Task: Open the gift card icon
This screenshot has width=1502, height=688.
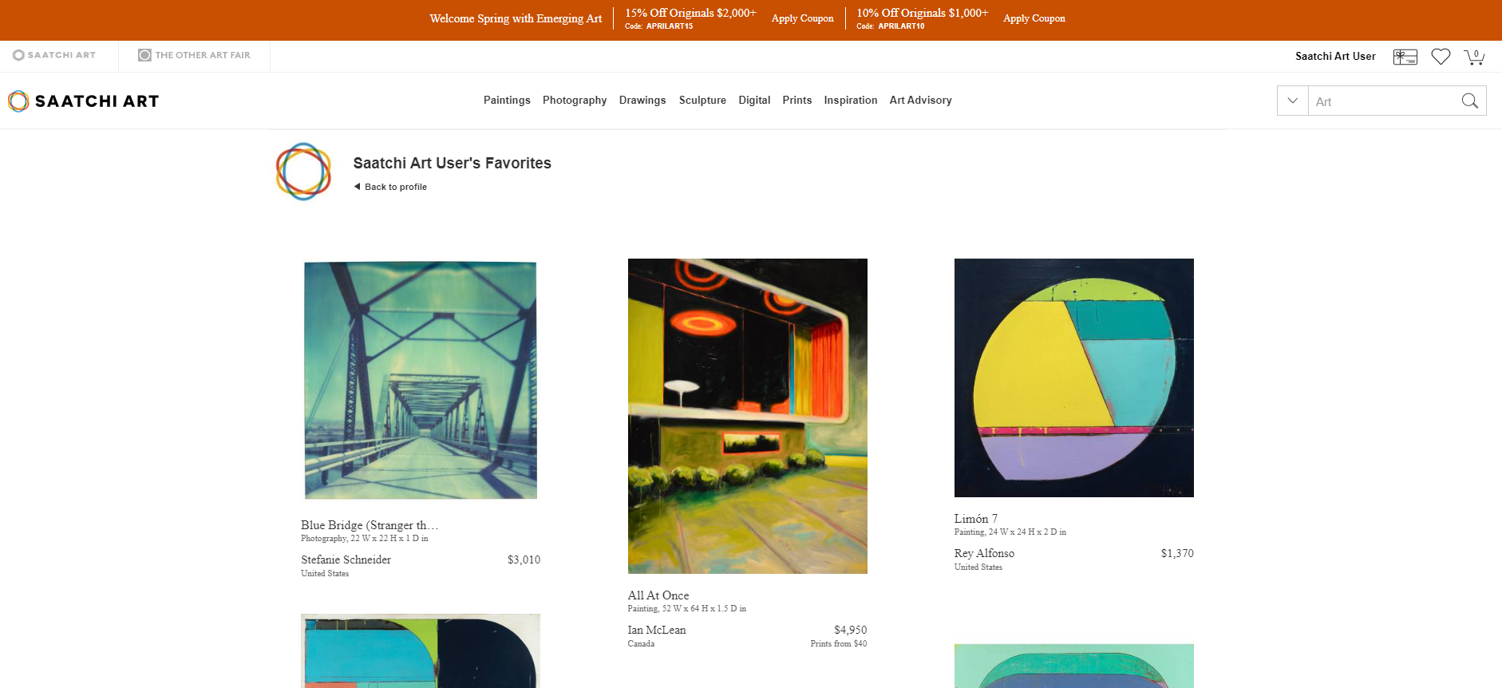Action: pyautogui.click(x=1405, y=57)
